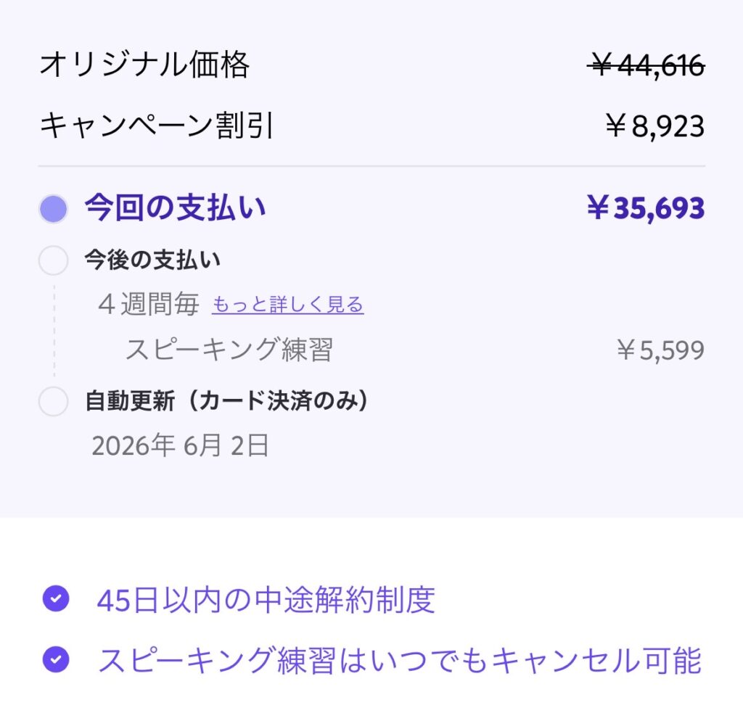Screen dimensions: 743x721
Task: Select the 自動更新 step circle
Action: [x=53, y=401]
